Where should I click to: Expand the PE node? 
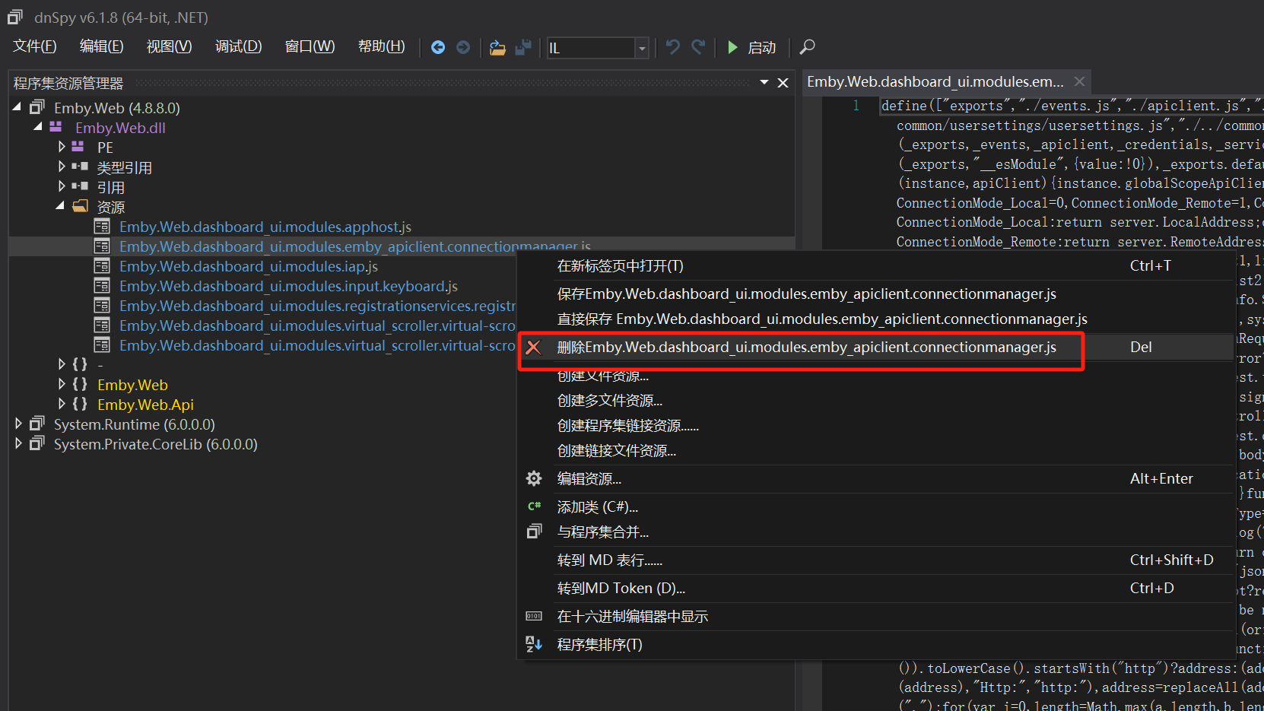tap(62, 147)
